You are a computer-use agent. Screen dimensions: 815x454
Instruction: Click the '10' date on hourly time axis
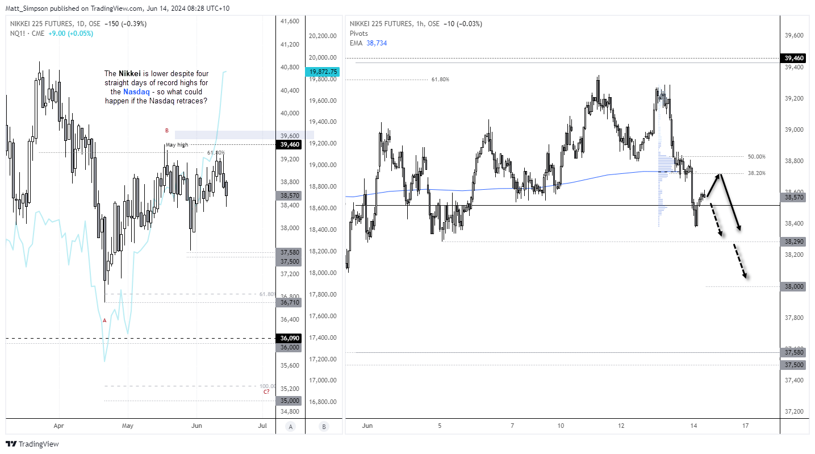[x=561, y=426]
